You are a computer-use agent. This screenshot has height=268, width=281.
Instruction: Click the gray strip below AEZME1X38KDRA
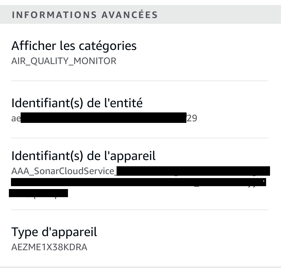140,267
